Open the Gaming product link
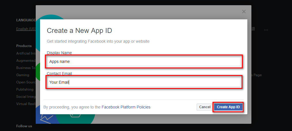This screenshot has width=292, height=131. pos(23,75)
